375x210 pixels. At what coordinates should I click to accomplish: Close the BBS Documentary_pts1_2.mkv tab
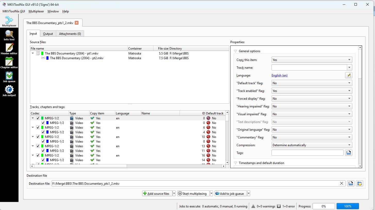(77, 23)
